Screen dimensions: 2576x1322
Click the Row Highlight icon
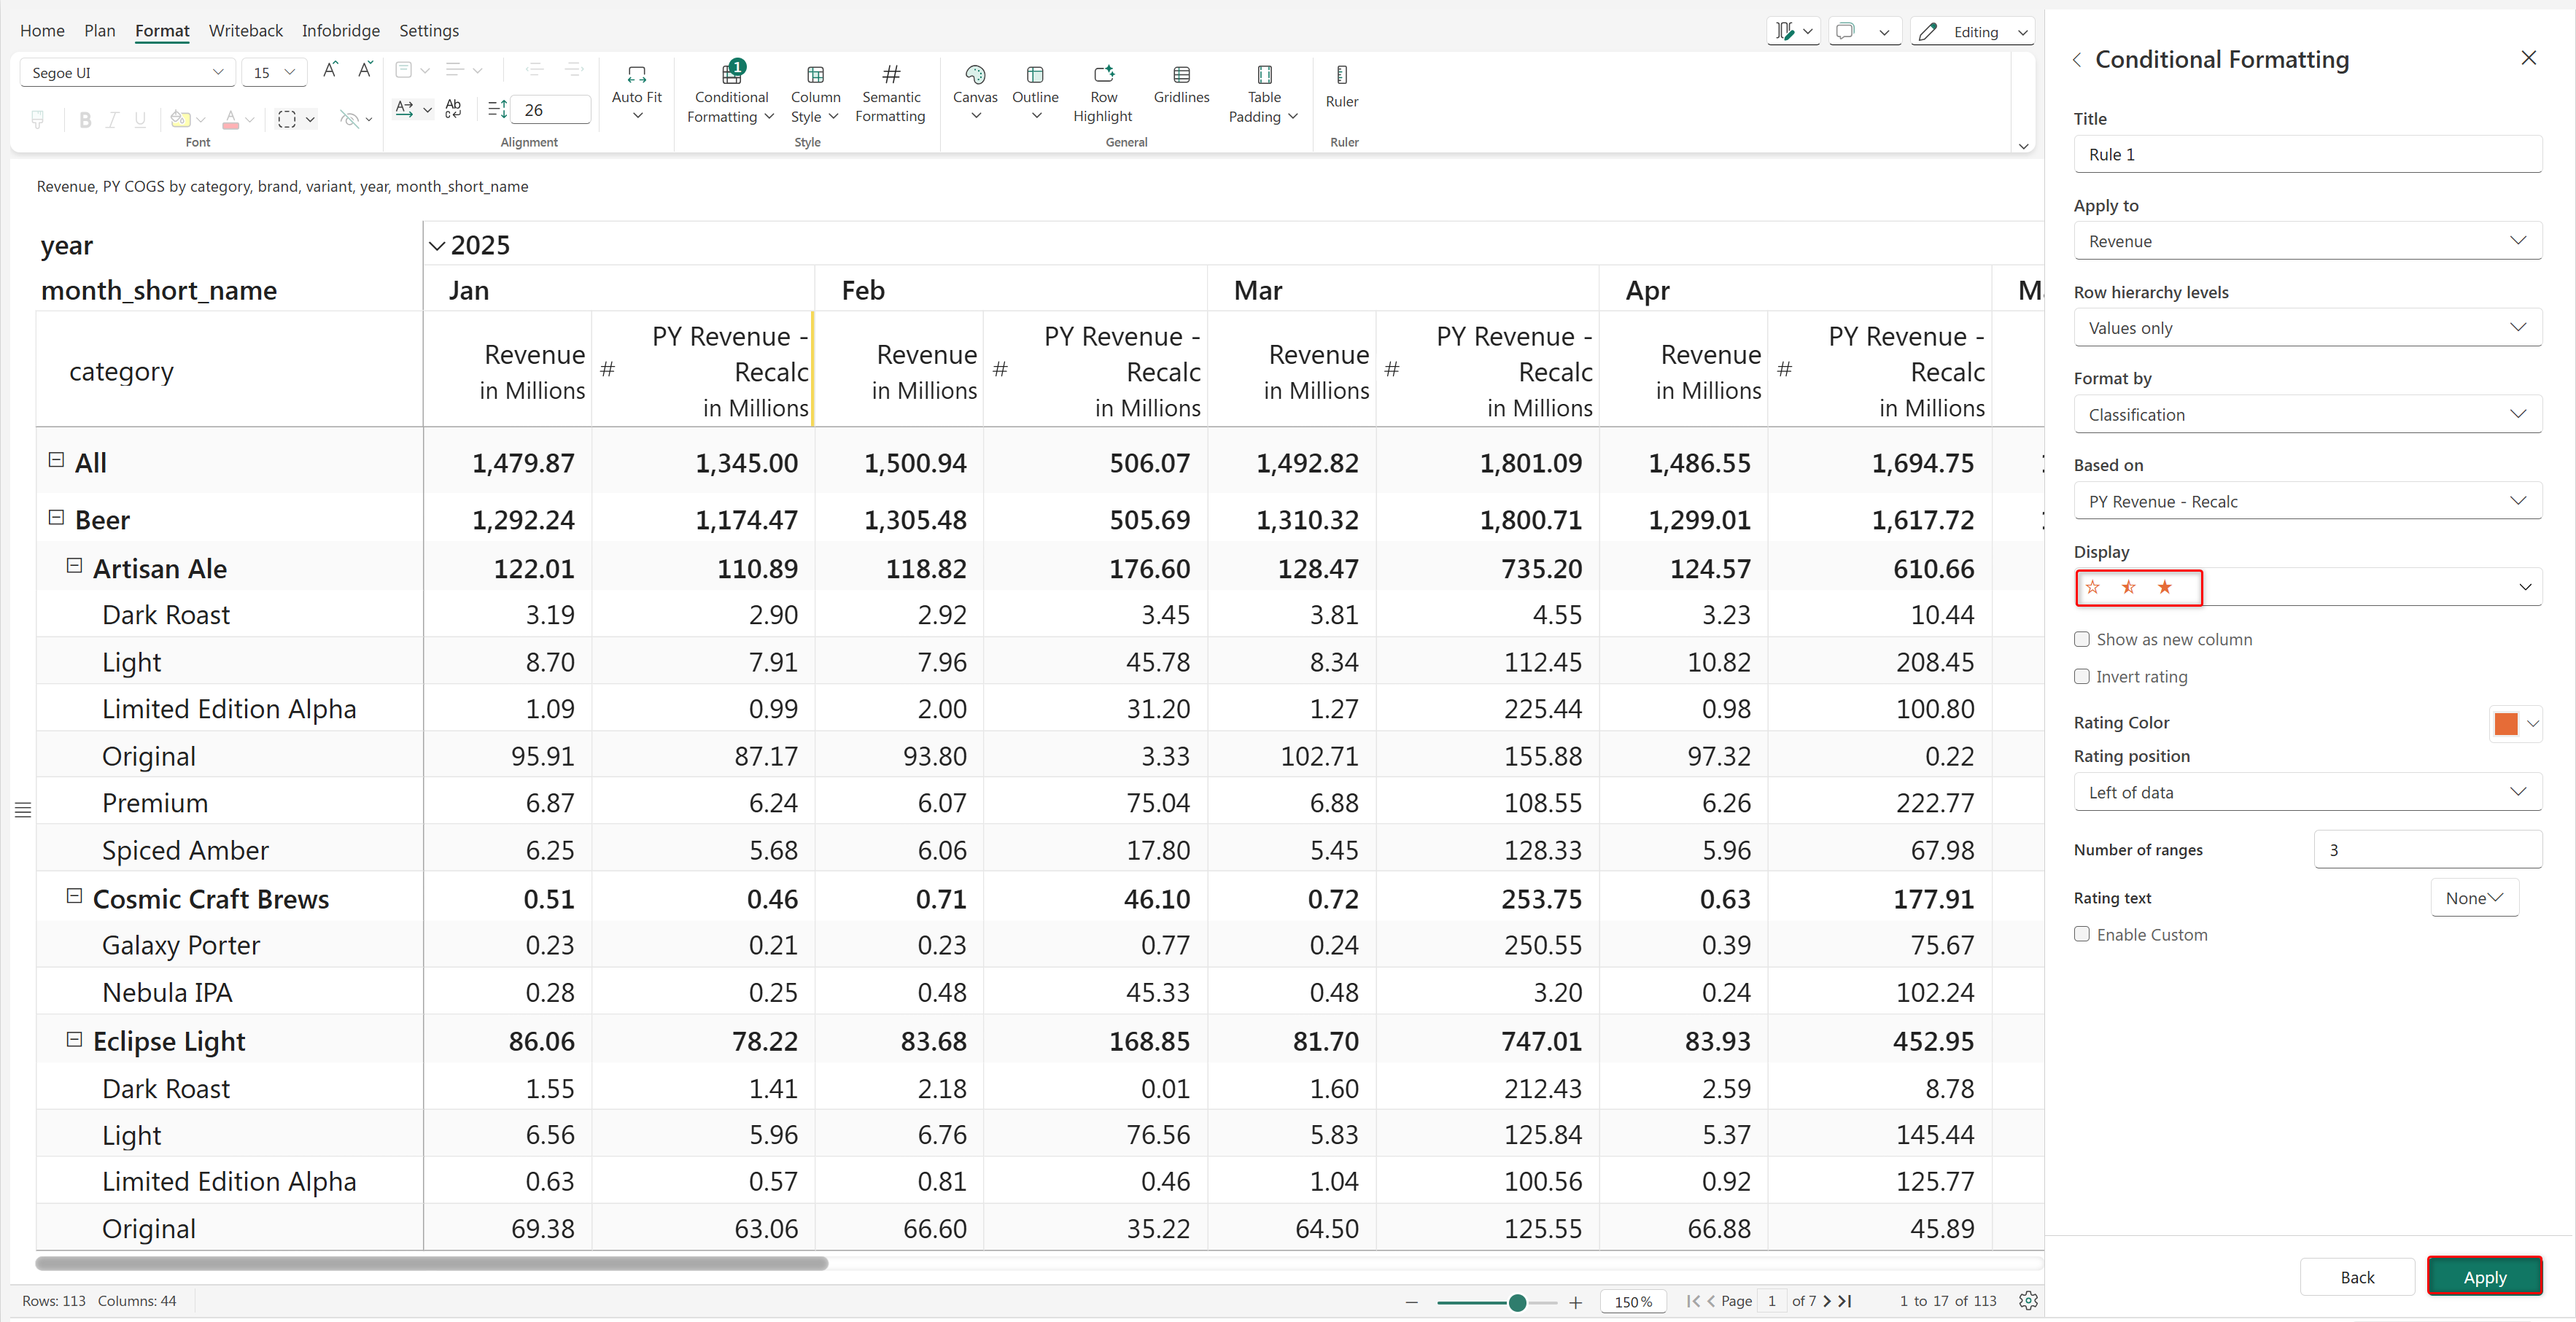(x=1103, y=76)
